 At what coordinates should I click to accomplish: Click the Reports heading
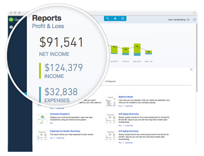click(47, 18)
